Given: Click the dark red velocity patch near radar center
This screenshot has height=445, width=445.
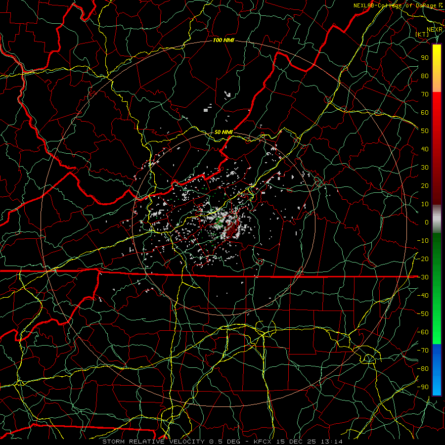Looking at the screenshot, I should (x=232, y=229).
